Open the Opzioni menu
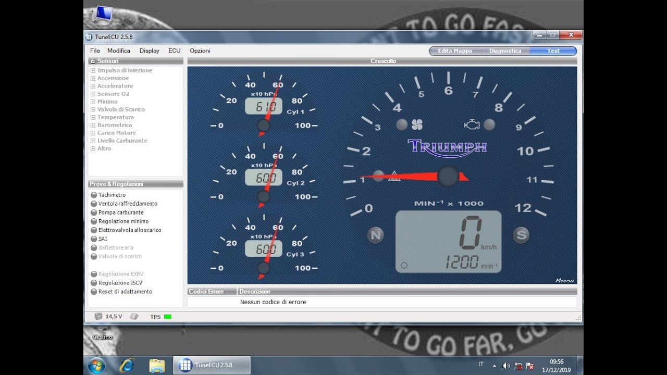The height and width of the screenshot is (375, 667). pos(200,51)
